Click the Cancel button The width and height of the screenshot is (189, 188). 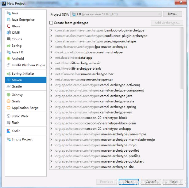point(151,182)
